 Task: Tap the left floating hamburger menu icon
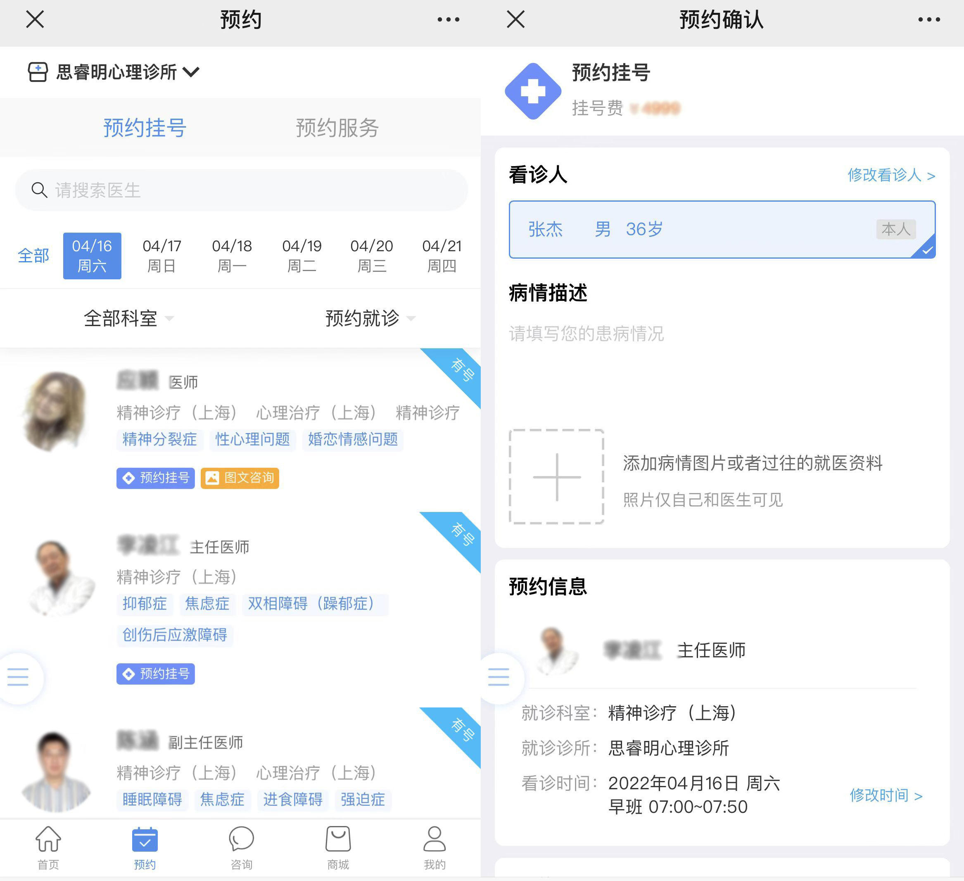pyautogui.click(x=18, y=677)
